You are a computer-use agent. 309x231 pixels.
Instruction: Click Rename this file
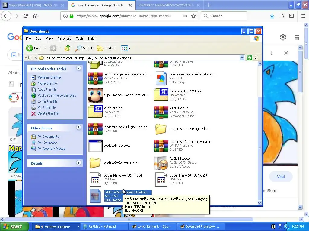[x=49, y=77]
